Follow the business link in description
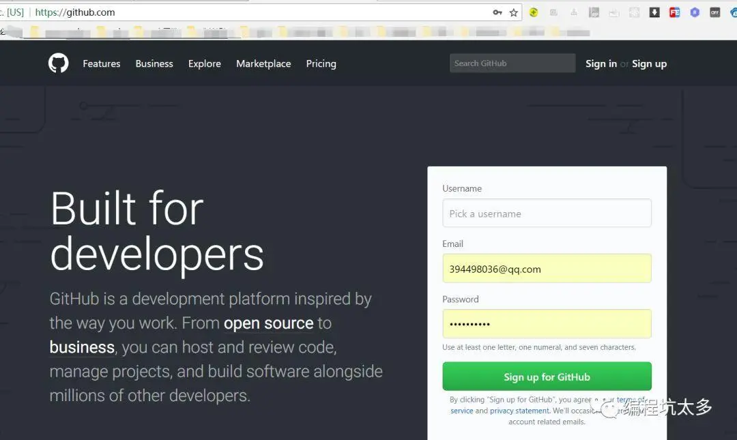The width and height of the screenshot is (737, 440). coord(83,347)
